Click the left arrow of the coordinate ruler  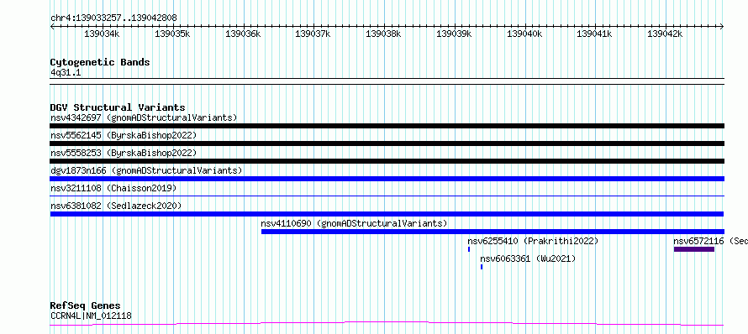[x=53, y=27]
